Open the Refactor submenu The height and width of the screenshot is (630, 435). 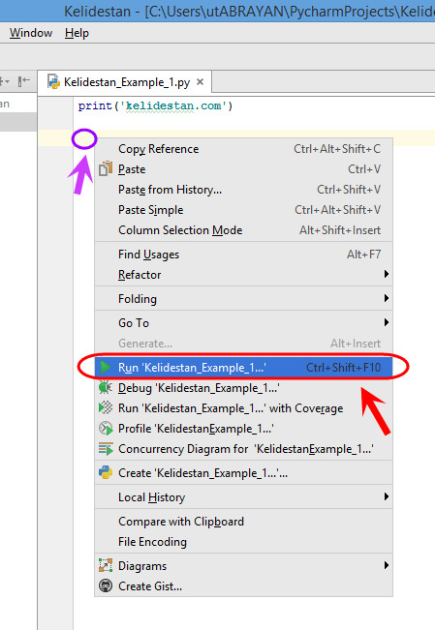[x=243, y=275]
